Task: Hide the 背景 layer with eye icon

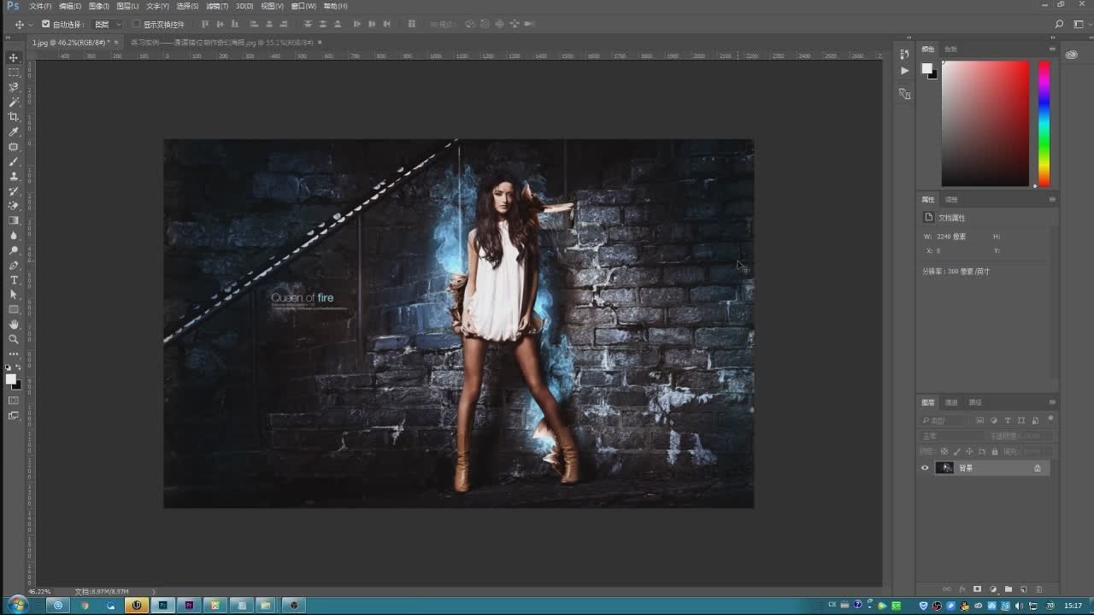Action: [925, 468]
